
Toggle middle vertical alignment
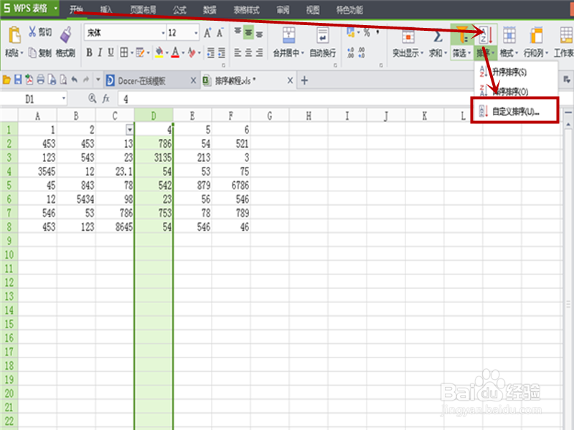coord(248,33)
